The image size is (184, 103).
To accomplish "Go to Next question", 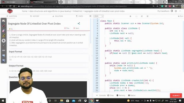I will tap(76, 28).
